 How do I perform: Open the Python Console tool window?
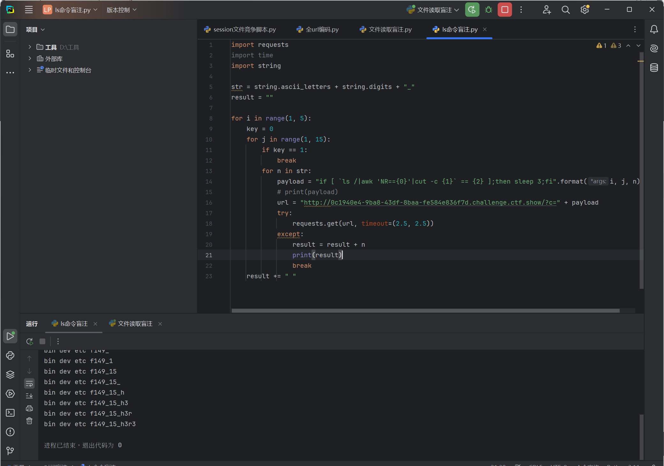pyautogui.click(x=10, y=355)
